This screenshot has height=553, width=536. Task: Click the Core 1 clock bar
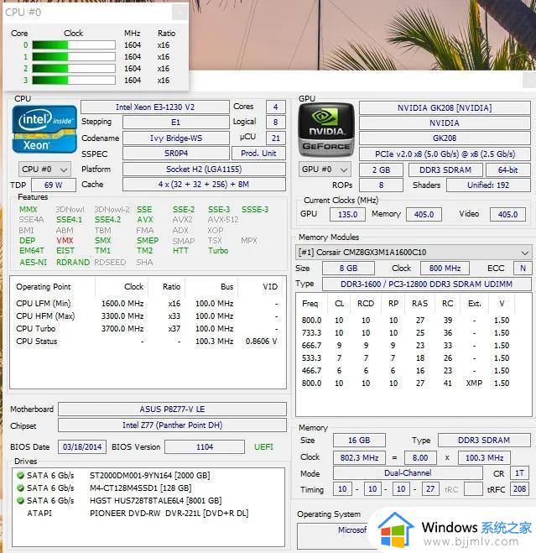coord(74,57)
